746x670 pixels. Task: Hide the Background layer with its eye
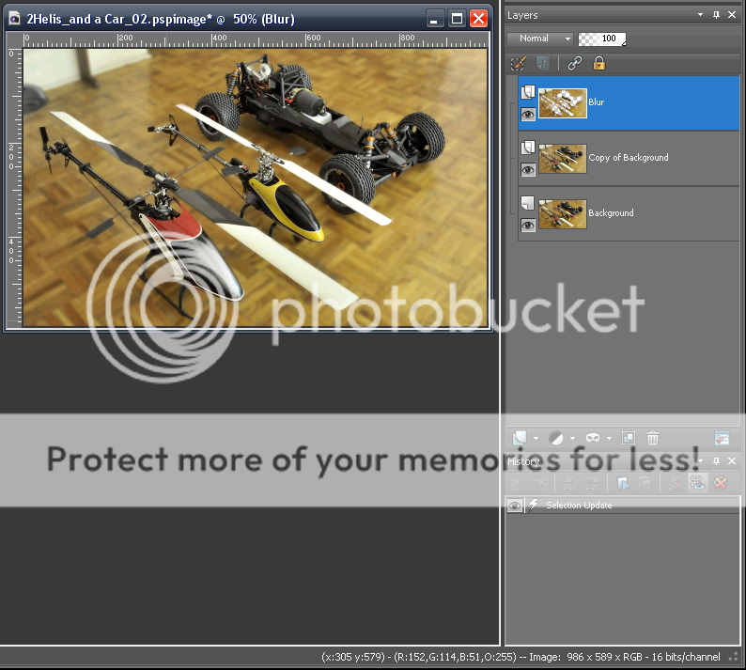pyautogui.click(x=528, y=225)
